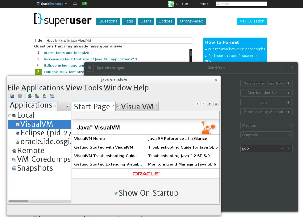The height and width of the screenshot is (217, 303).
Task: Click the Add Remote Host toolbar icon
Action: pos(30,96)
